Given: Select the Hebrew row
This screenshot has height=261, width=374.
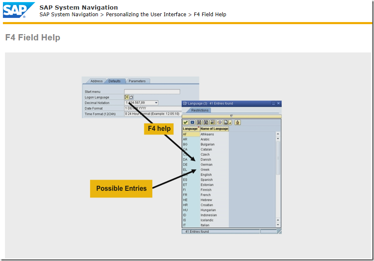Looking at the screenshot, I should click(x=206, y=200).
